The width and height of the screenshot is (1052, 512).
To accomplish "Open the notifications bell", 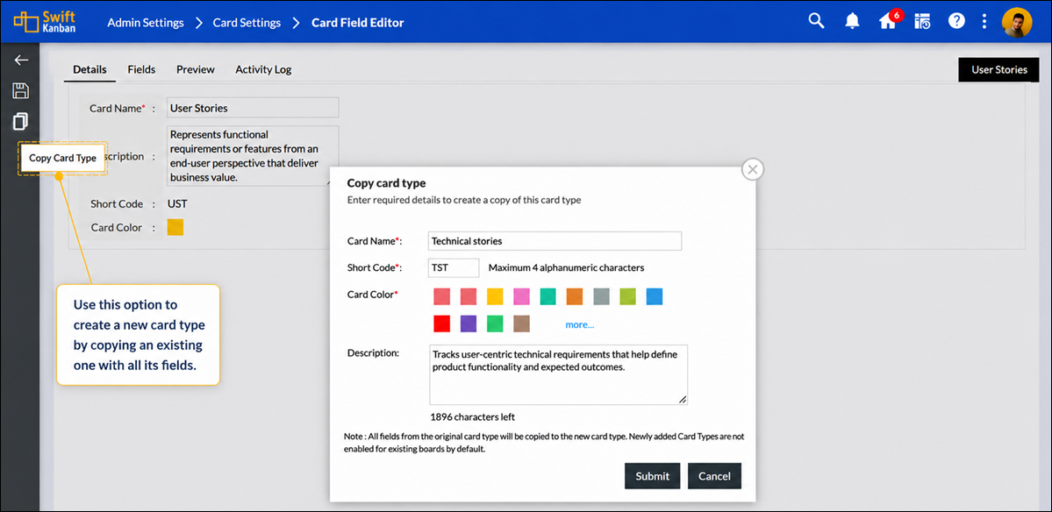I will click(852, 21).
